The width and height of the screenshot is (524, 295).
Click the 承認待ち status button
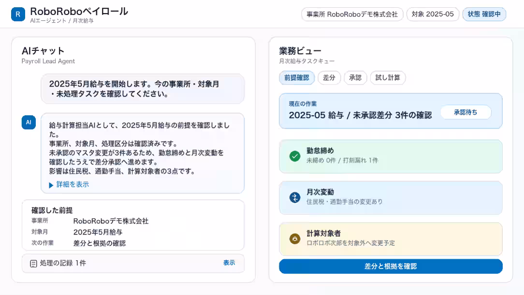tap(466, 112)
